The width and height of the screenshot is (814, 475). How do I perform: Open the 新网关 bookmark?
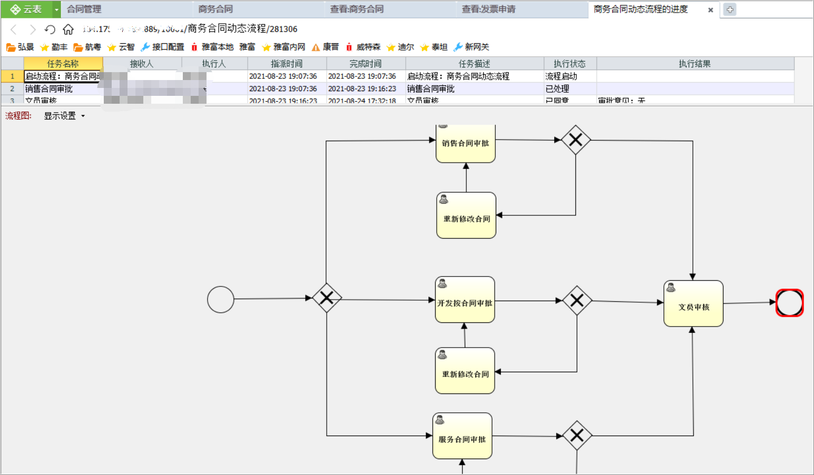click(x=472, y=47)
